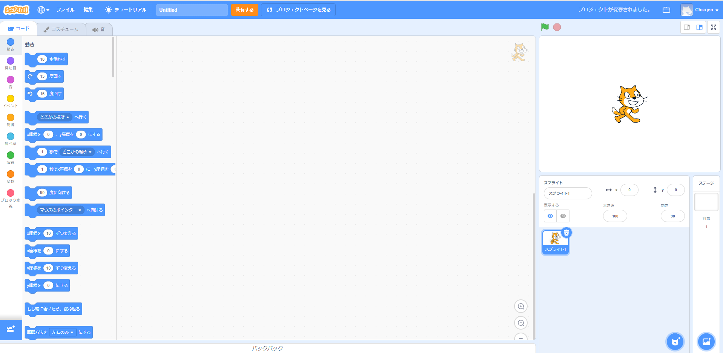
Task: Click x座標を 10 ずつ変える block
Action: click(51, 233)
